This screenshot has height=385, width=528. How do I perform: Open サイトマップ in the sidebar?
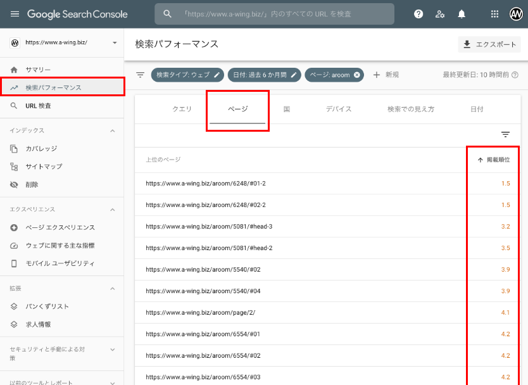tap(44, 167)
